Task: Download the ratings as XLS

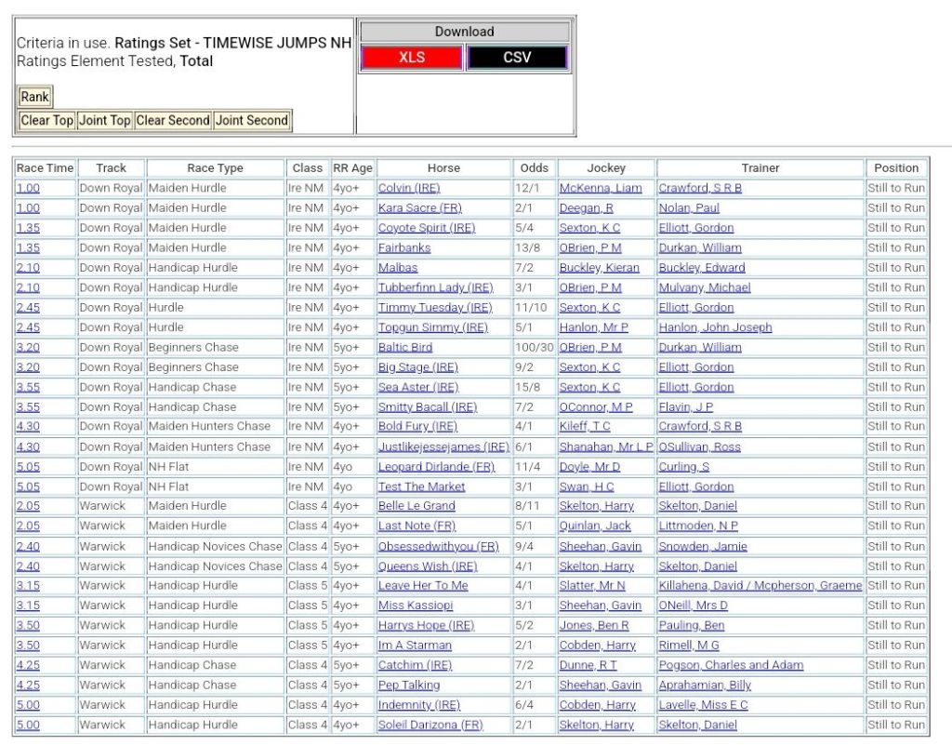Action: [412, 58]
